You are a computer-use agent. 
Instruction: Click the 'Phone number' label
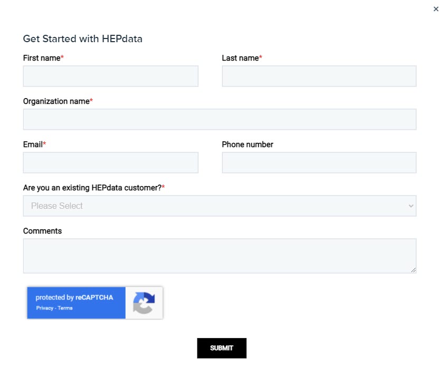pyautogui.click(x=248, y=144)
